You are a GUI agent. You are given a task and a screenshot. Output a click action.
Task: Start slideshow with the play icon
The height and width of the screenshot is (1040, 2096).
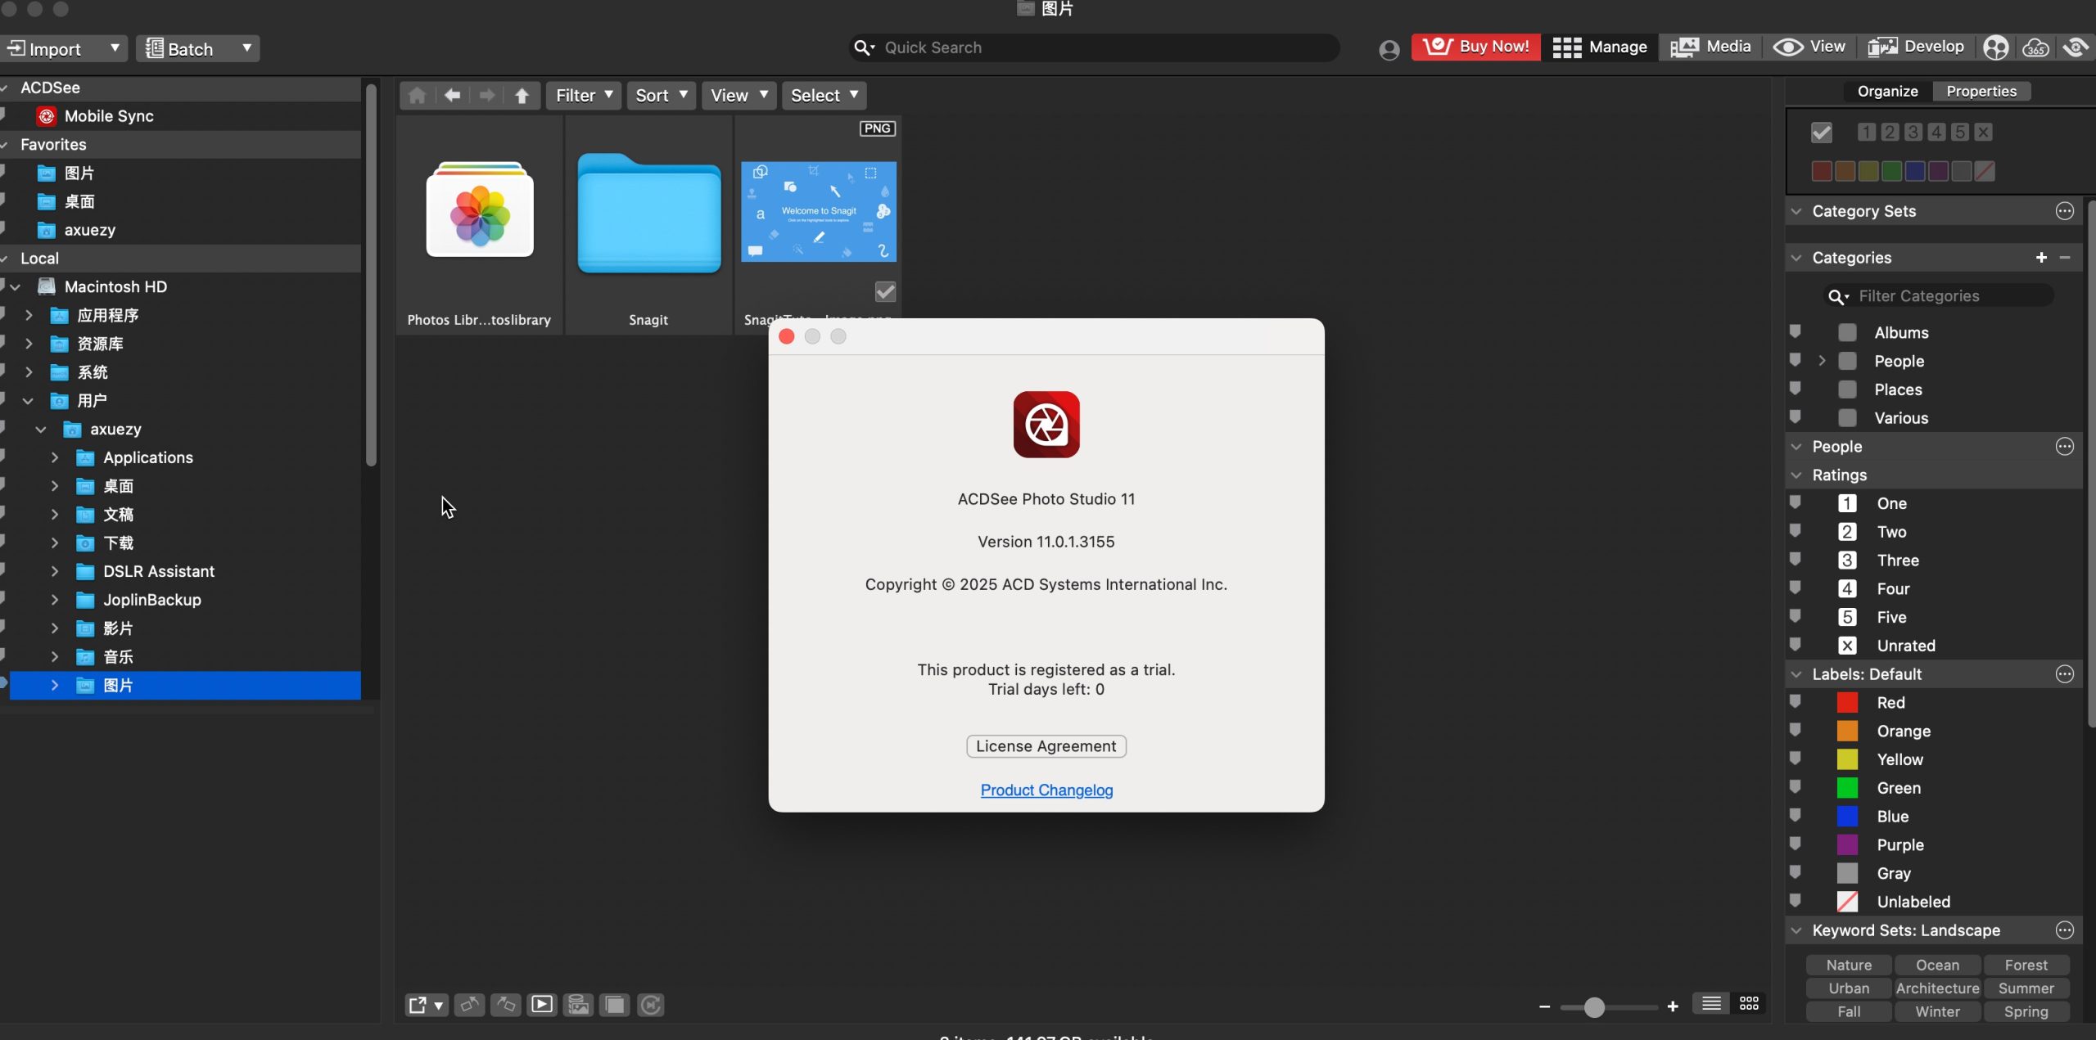click(x=542, y=1005)
